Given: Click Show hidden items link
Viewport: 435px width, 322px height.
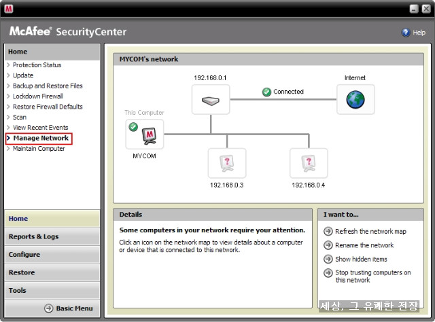Looking at the screenshot, I should [x=361, y=259].
